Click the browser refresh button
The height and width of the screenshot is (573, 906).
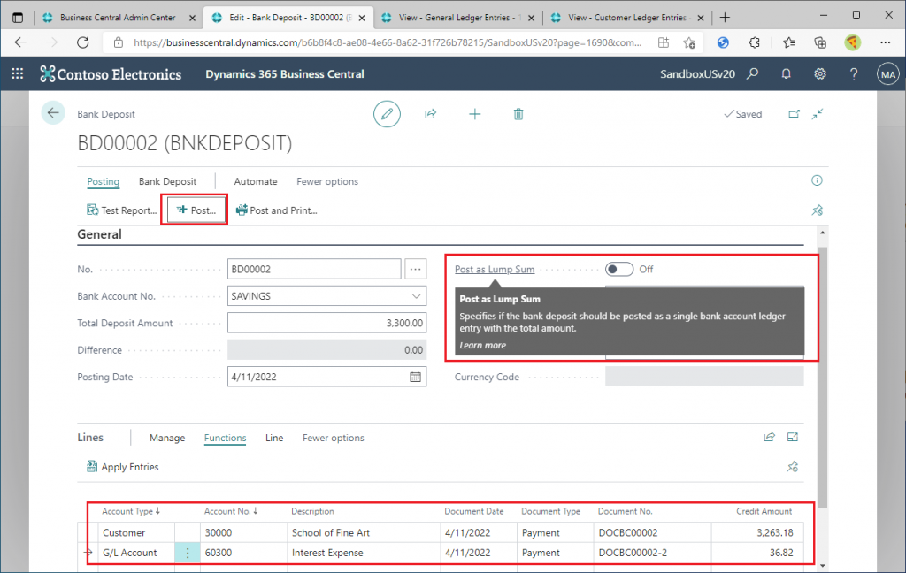point(83,42)
